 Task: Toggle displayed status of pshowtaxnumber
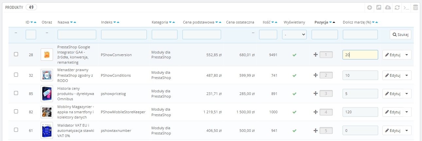coord(294,131)
